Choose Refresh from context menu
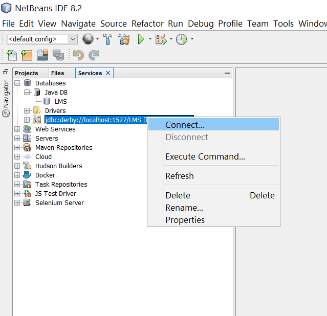Screen dimensions: 327x316 [x=213, y=176]
